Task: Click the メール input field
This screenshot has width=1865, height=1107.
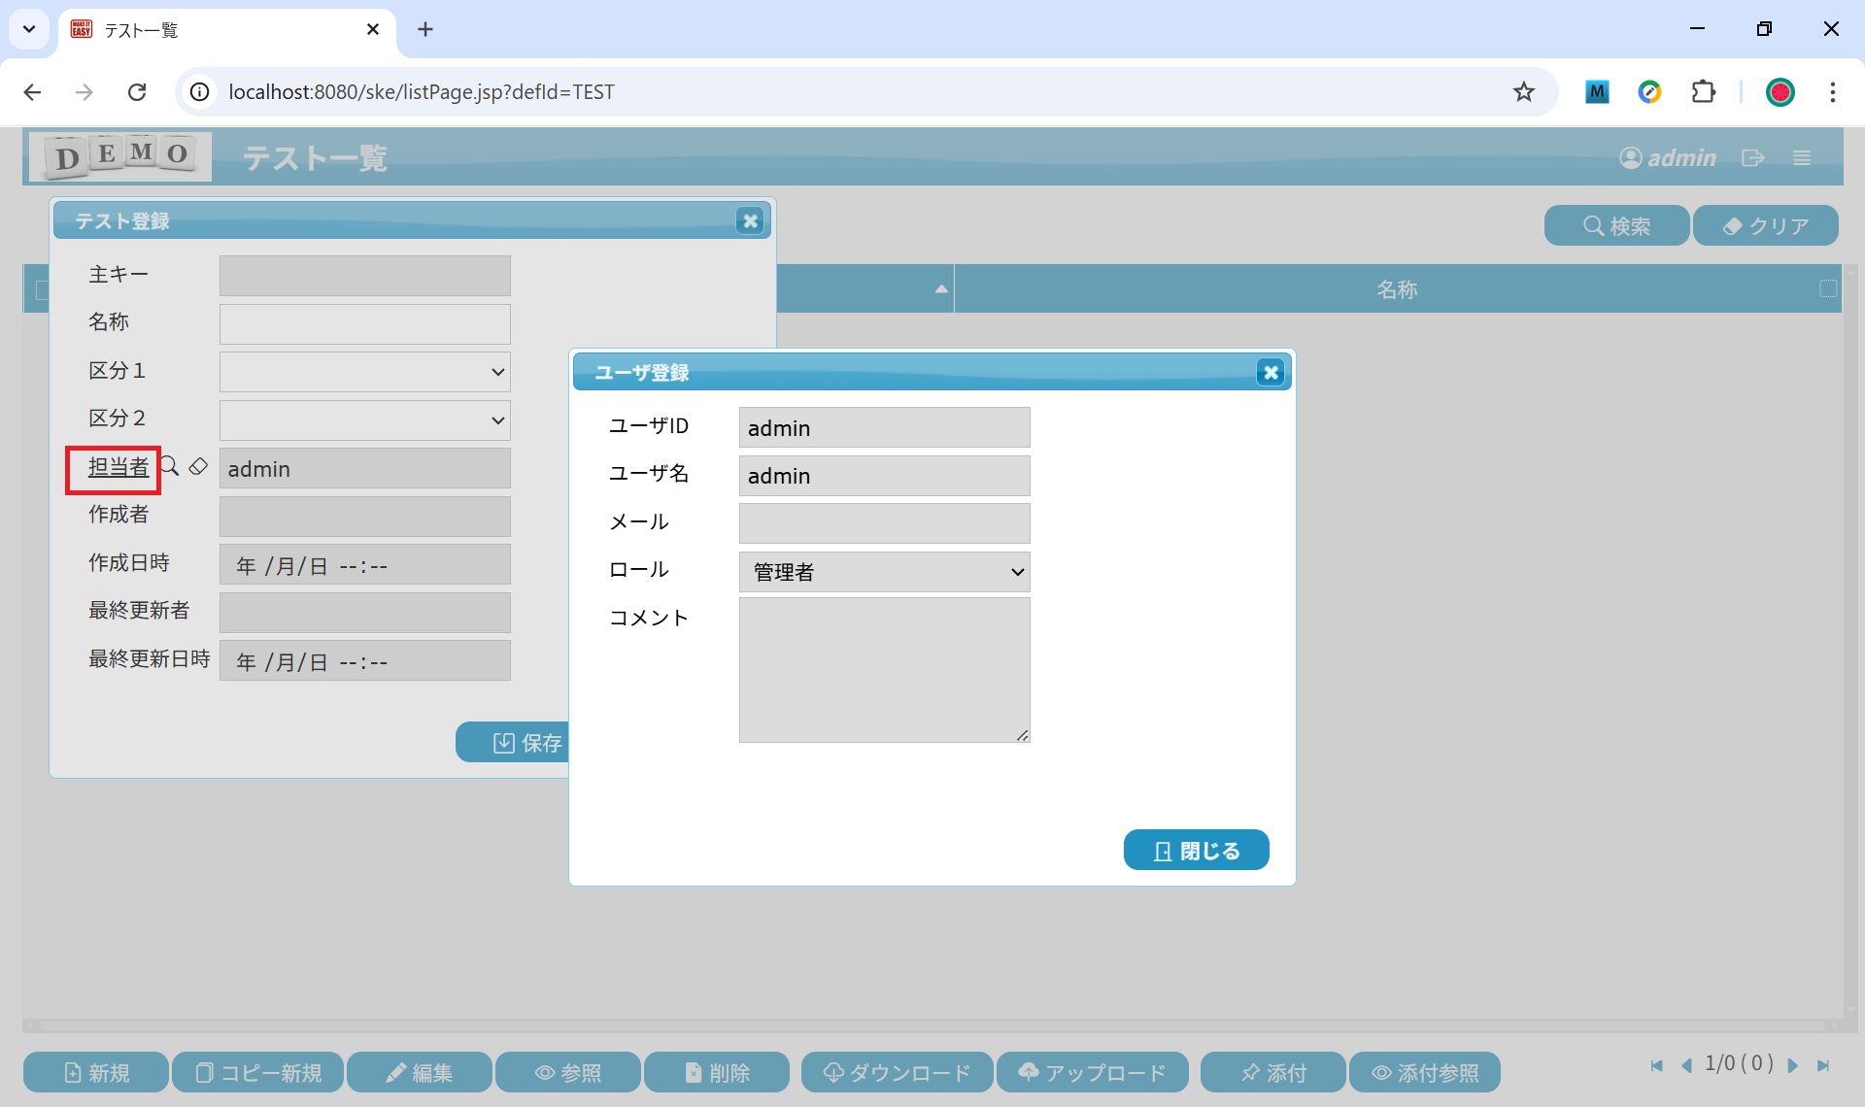Action: tap(884, 523)
